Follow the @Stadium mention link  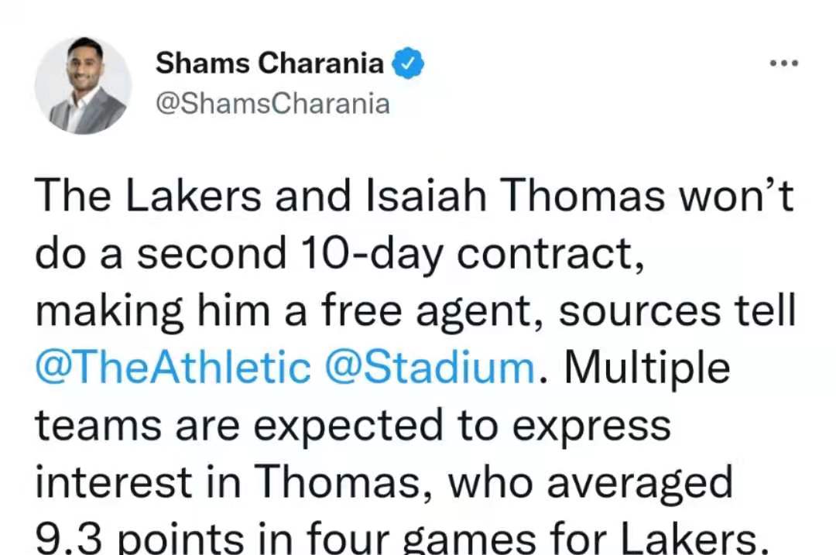[430, 368]
